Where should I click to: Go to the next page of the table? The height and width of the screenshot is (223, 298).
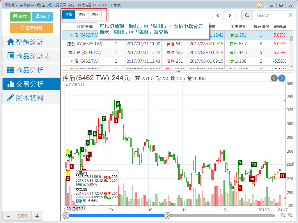[x=230, y=15]
